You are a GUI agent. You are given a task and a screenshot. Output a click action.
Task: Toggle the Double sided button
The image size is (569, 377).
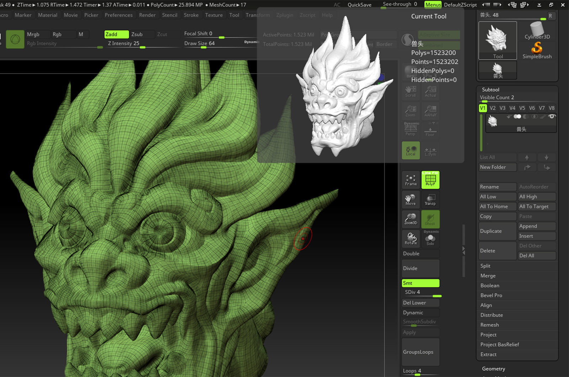(420, 254)
